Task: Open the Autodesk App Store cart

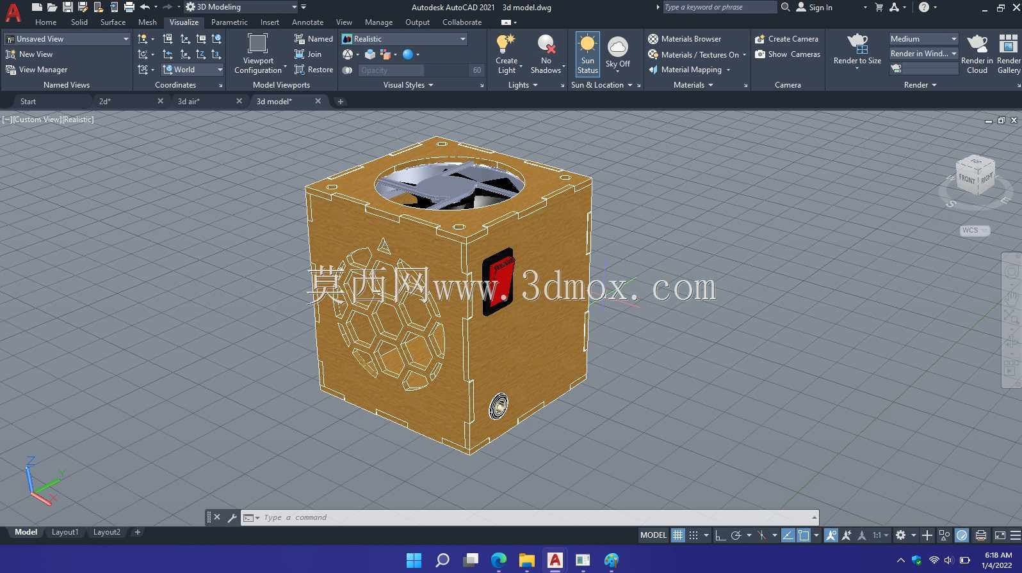Action: pyautogui.click(x=879, y=7)
